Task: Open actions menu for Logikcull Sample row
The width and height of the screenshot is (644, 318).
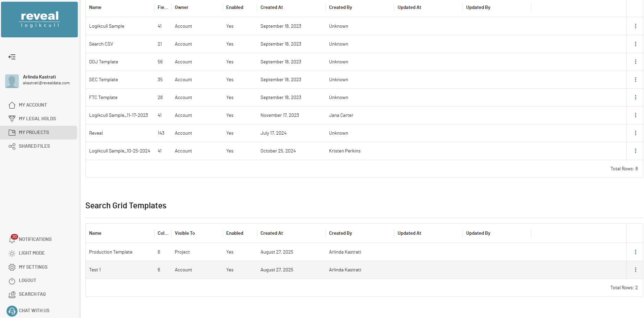Action: [635, 26]
